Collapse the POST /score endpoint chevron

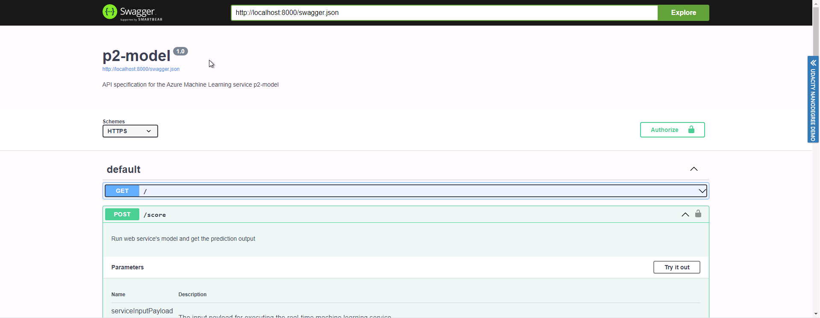point(685,215)
